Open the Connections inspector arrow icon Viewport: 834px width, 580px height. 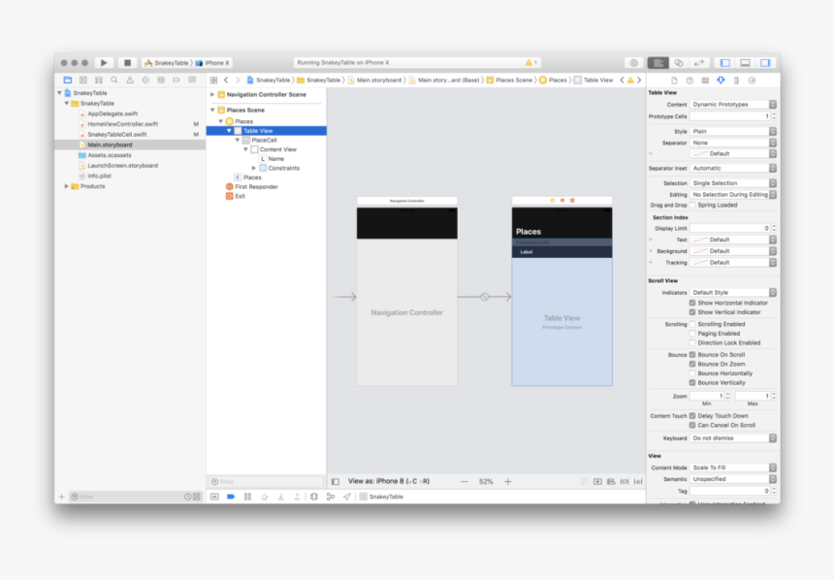[752, 80]
